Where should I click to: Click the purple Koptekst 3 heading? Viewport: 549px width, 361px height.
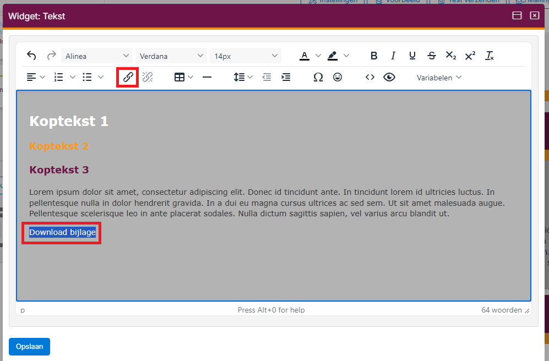[x=59, y=170]
